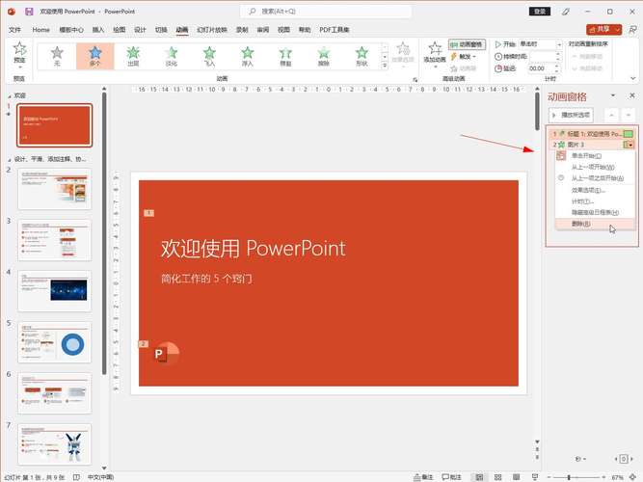Select the None (无) animation effect

click(x=57, y=56)
